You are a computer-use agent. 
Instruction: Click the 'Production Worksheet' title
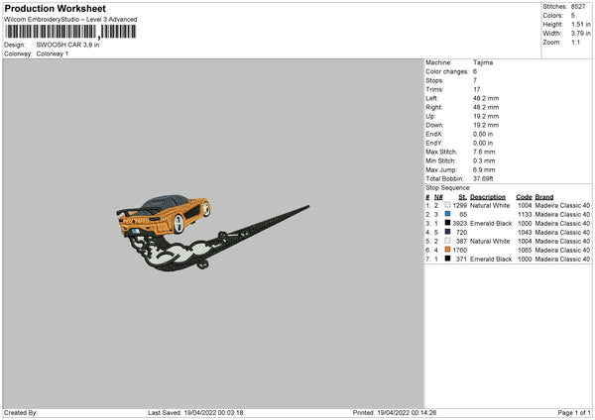[55, 8]
